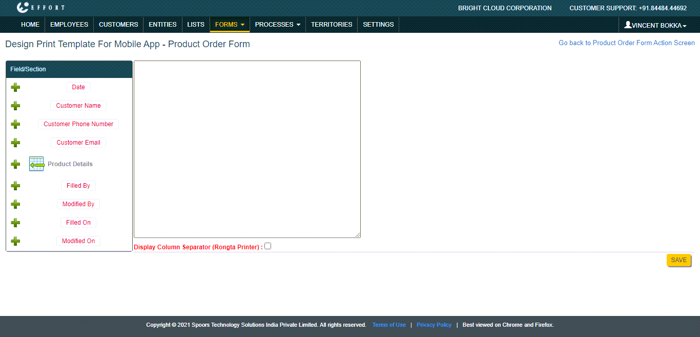The image size is (700, 337).
Task: Add Customer Name field via plus icon
Action: (x=15, y=106)
